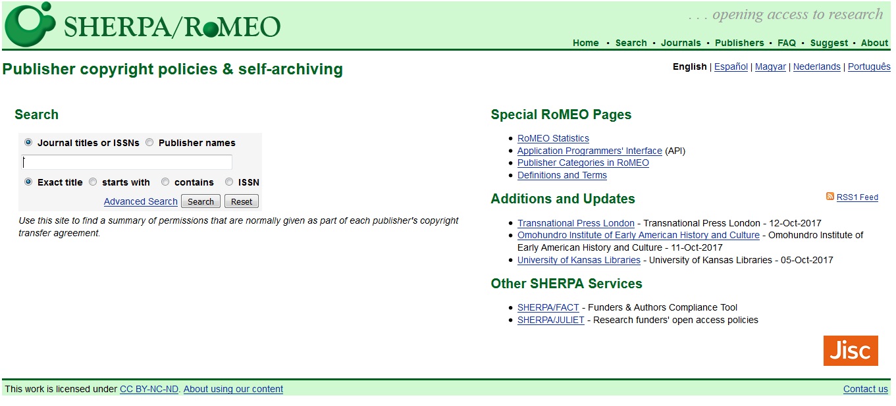The width and height of the screenshot is (896, 406).
Task: Switch language to Português
Action: click(869, 66)
